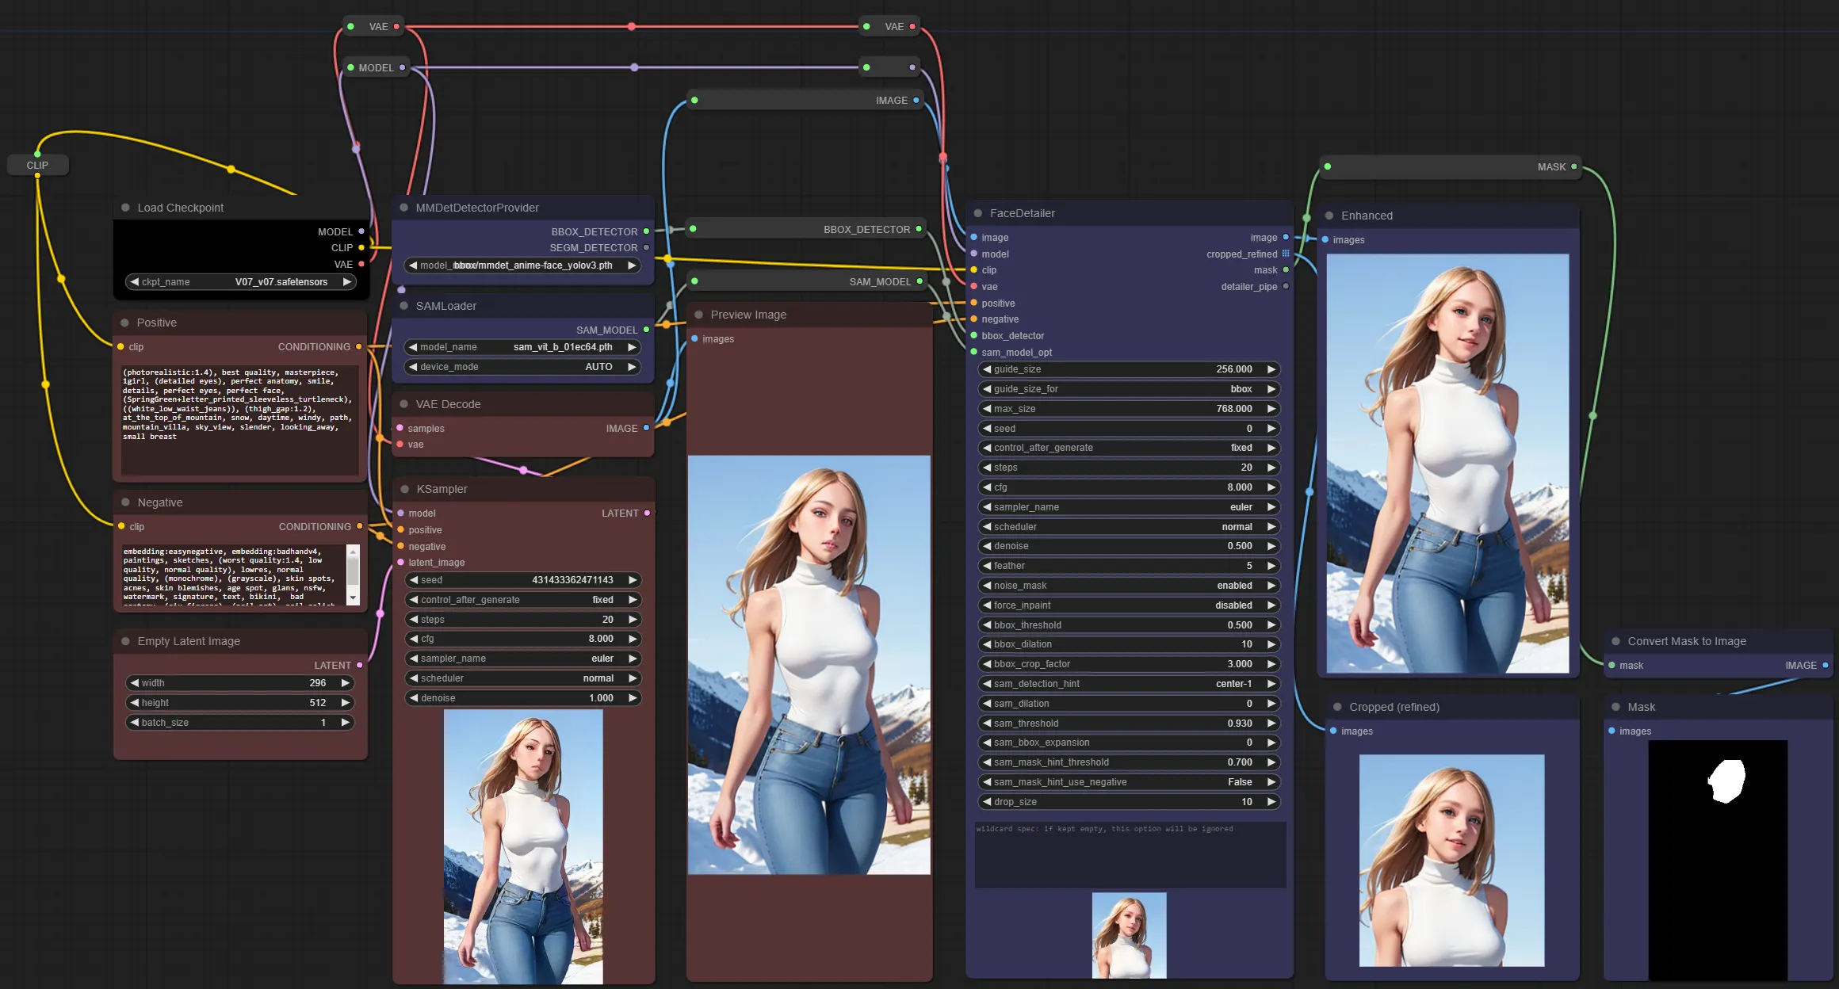Open the sampler_name euler selector in KSampler
This screenshot has width=1839, height=989.
pyautogui.click(x=522, y=658)
